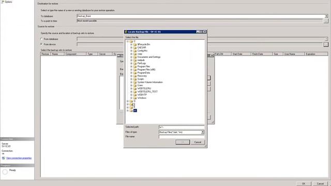Click the Documents and Settings folder icon
331x186 pixels.
pos(135,57)
